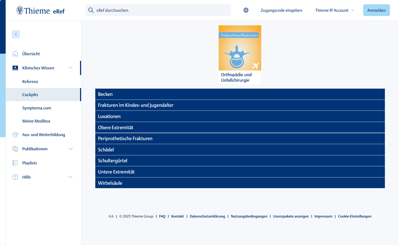Open the language globe icon

[246, 10]
